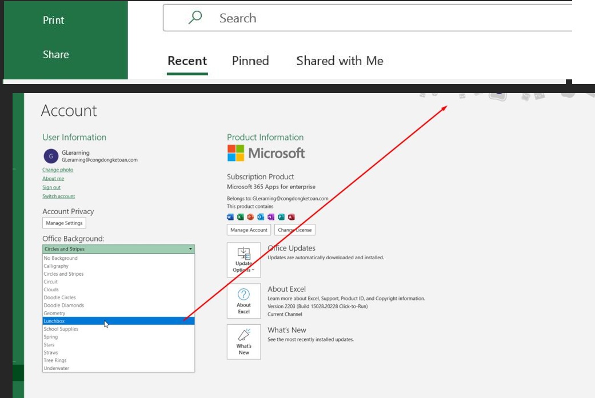Click Microsoft 365 Apps for enterprise text
595x398 pixels.
pyautogui.click(x=271, y=187)
